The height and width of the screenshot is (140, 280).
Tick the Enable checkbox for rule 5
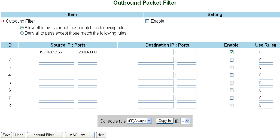point(232,83)
